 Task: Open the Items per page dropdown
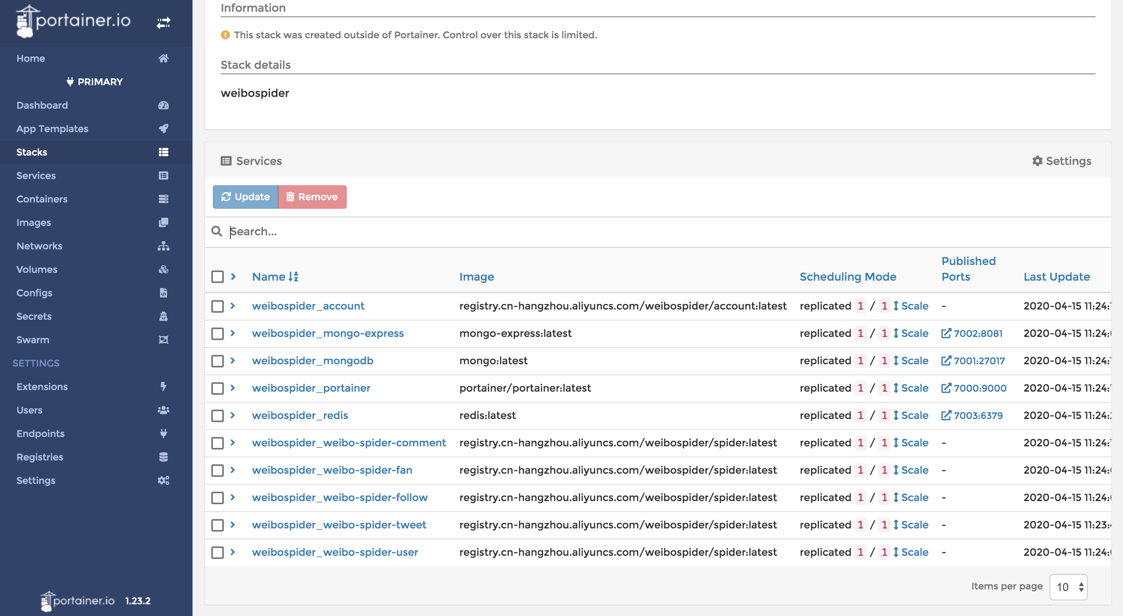click(x=1069, y=587)
